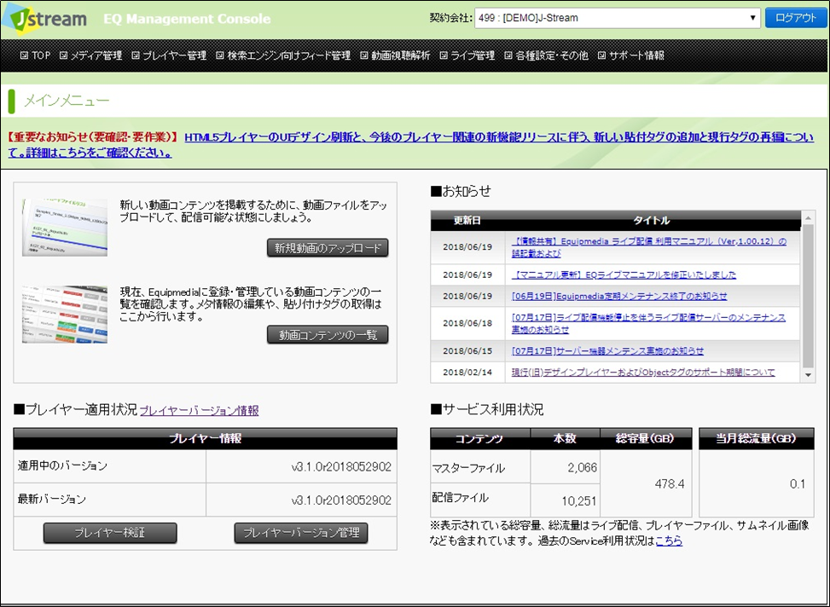830x607 pixels.
Task: Open the ライブ配信サーバーのメンテナンス news link
Action: [x=648, y=323]
